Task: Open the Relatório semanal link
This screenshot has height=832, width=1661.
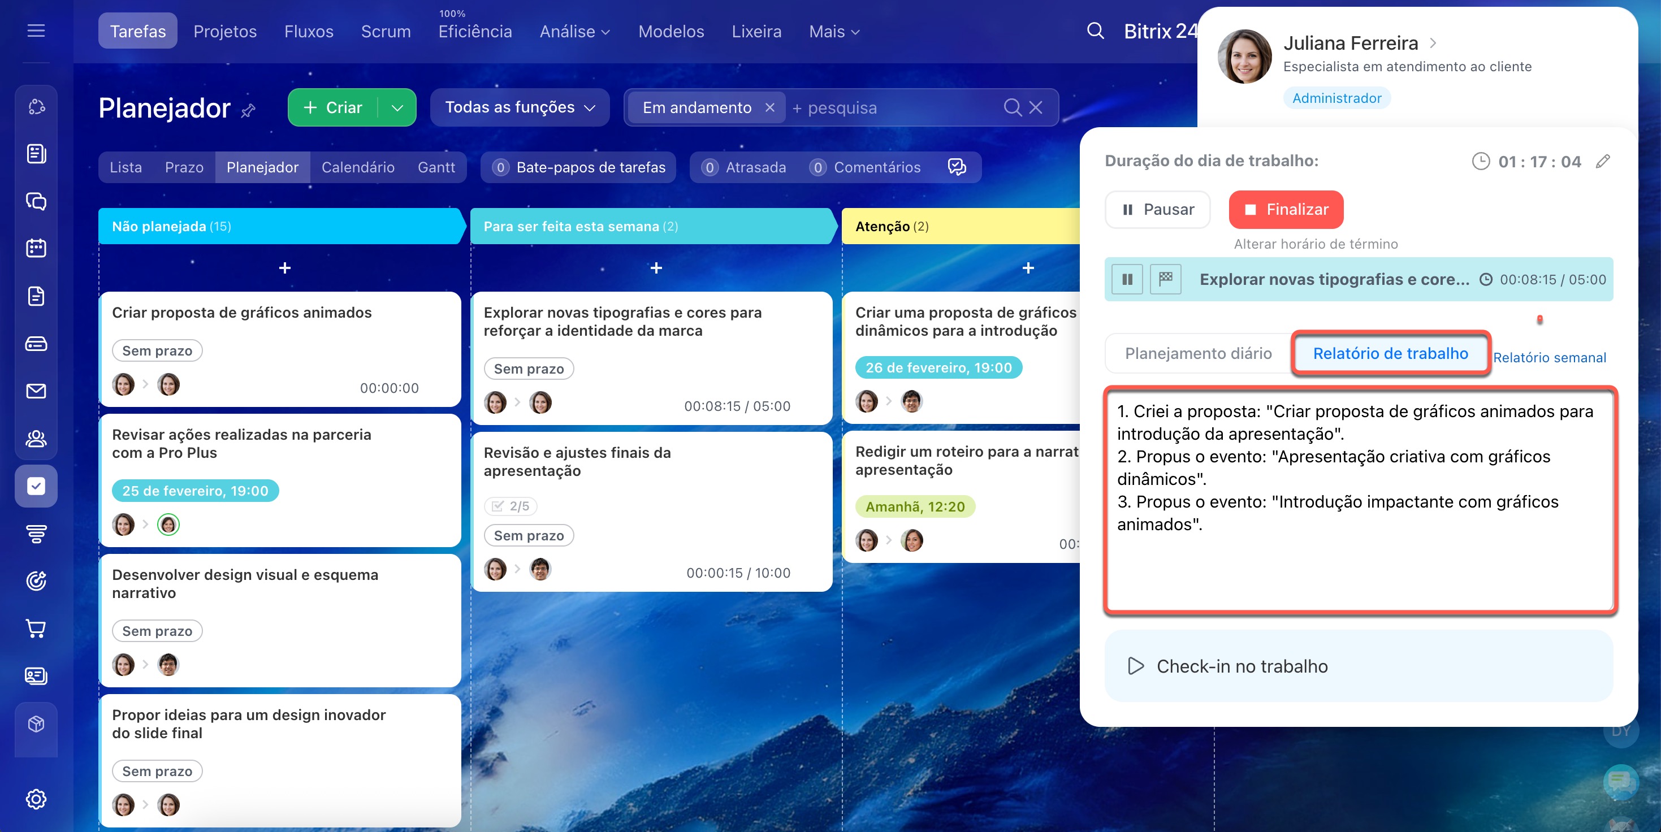Action: (x=1549, y=358)
